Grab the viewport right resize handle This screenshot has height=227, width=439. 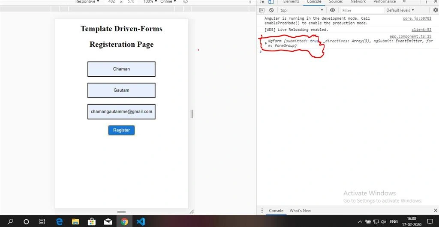(x=192, y=114)
